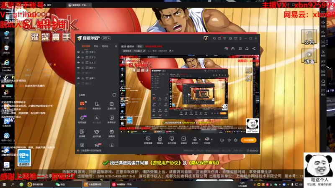Open the game 公告 button
Screen dimensions: 335x188
[309, 37]
